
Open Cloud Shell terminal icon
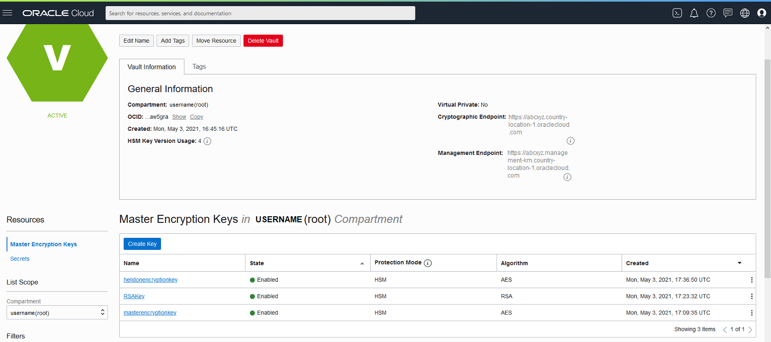click(x=677, y=13)
